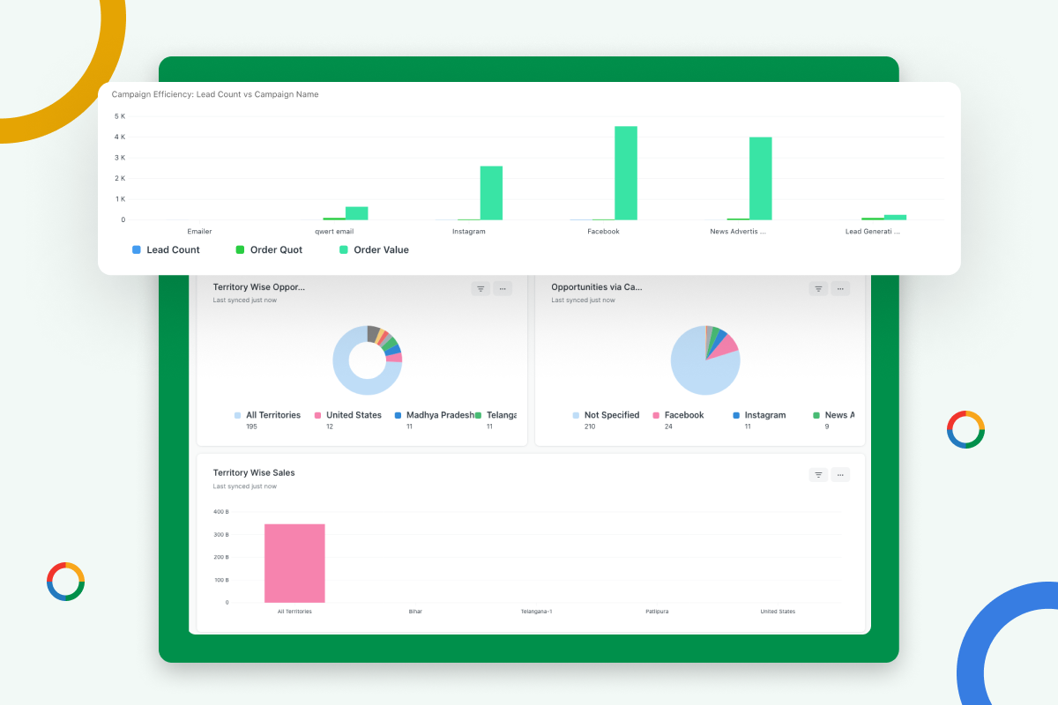
Task: Click 'Last synced just now' under Territory Wise Sales
Action: [x=245, y=486]
